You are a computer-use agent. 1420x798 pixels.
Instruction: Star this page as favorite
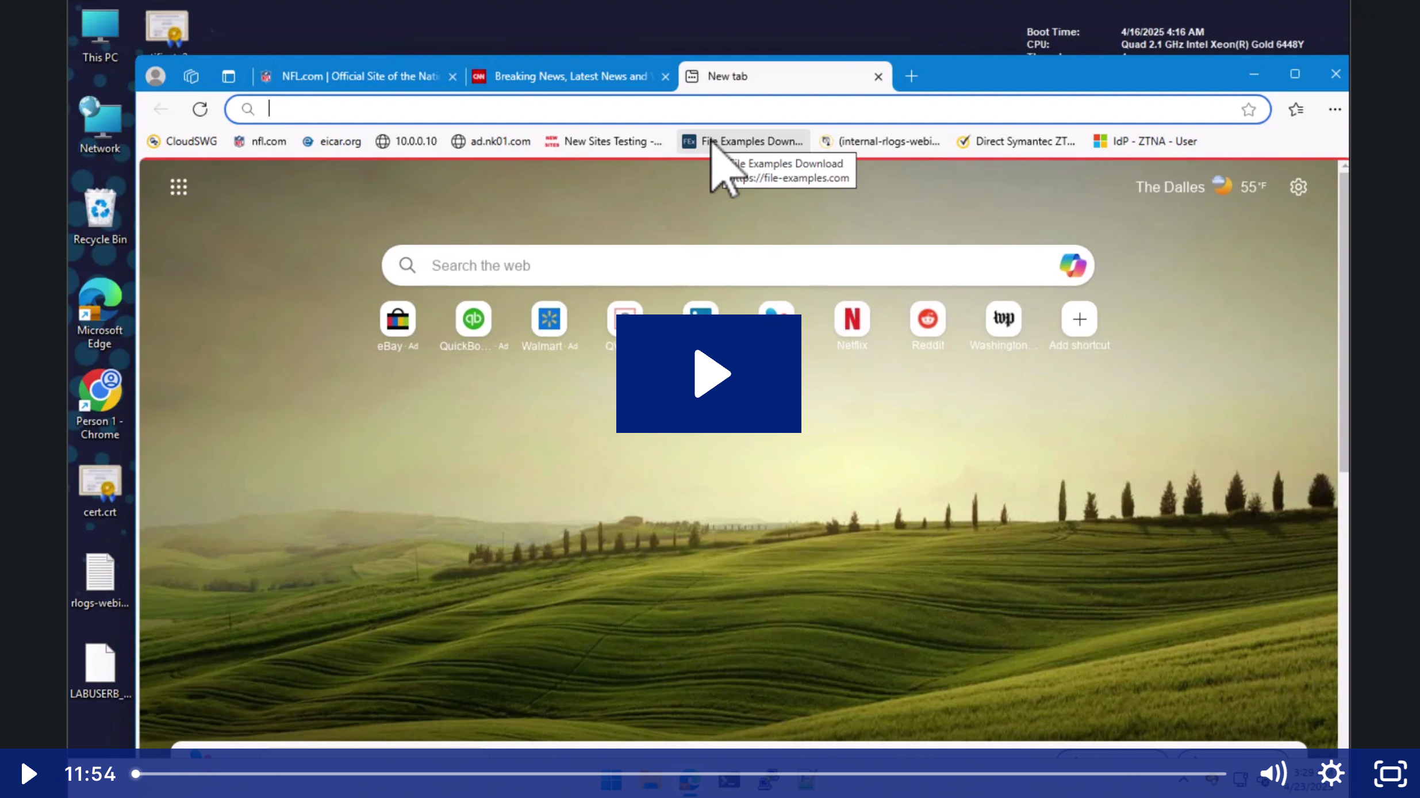click(1248, 109)
